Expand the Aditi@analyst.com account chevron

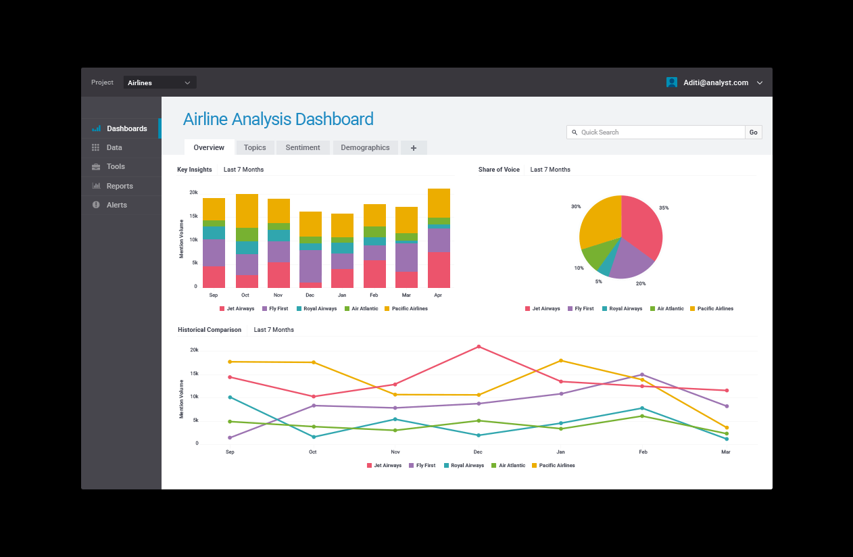[x=760, y=82]
